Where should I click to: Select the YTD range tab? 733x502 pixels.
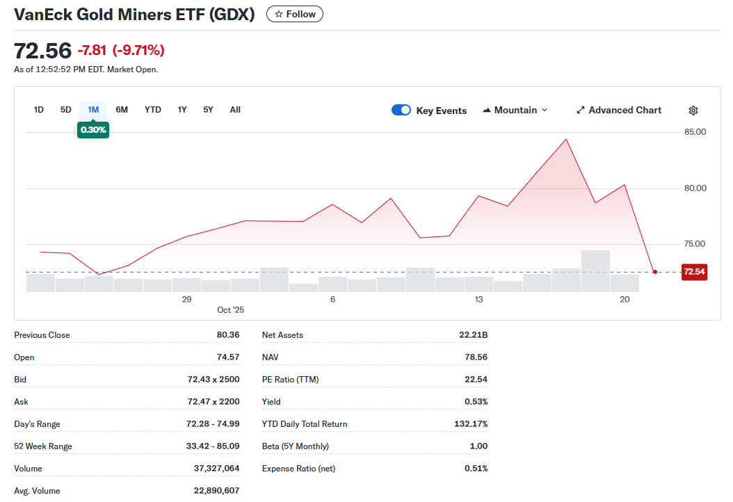coord(153,110)
